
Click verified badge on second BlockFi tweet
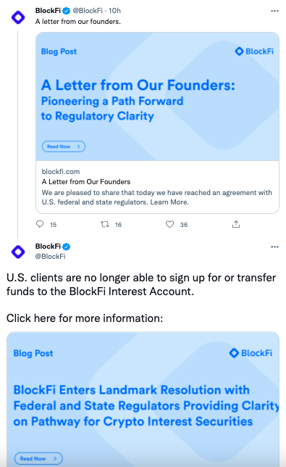67,247
